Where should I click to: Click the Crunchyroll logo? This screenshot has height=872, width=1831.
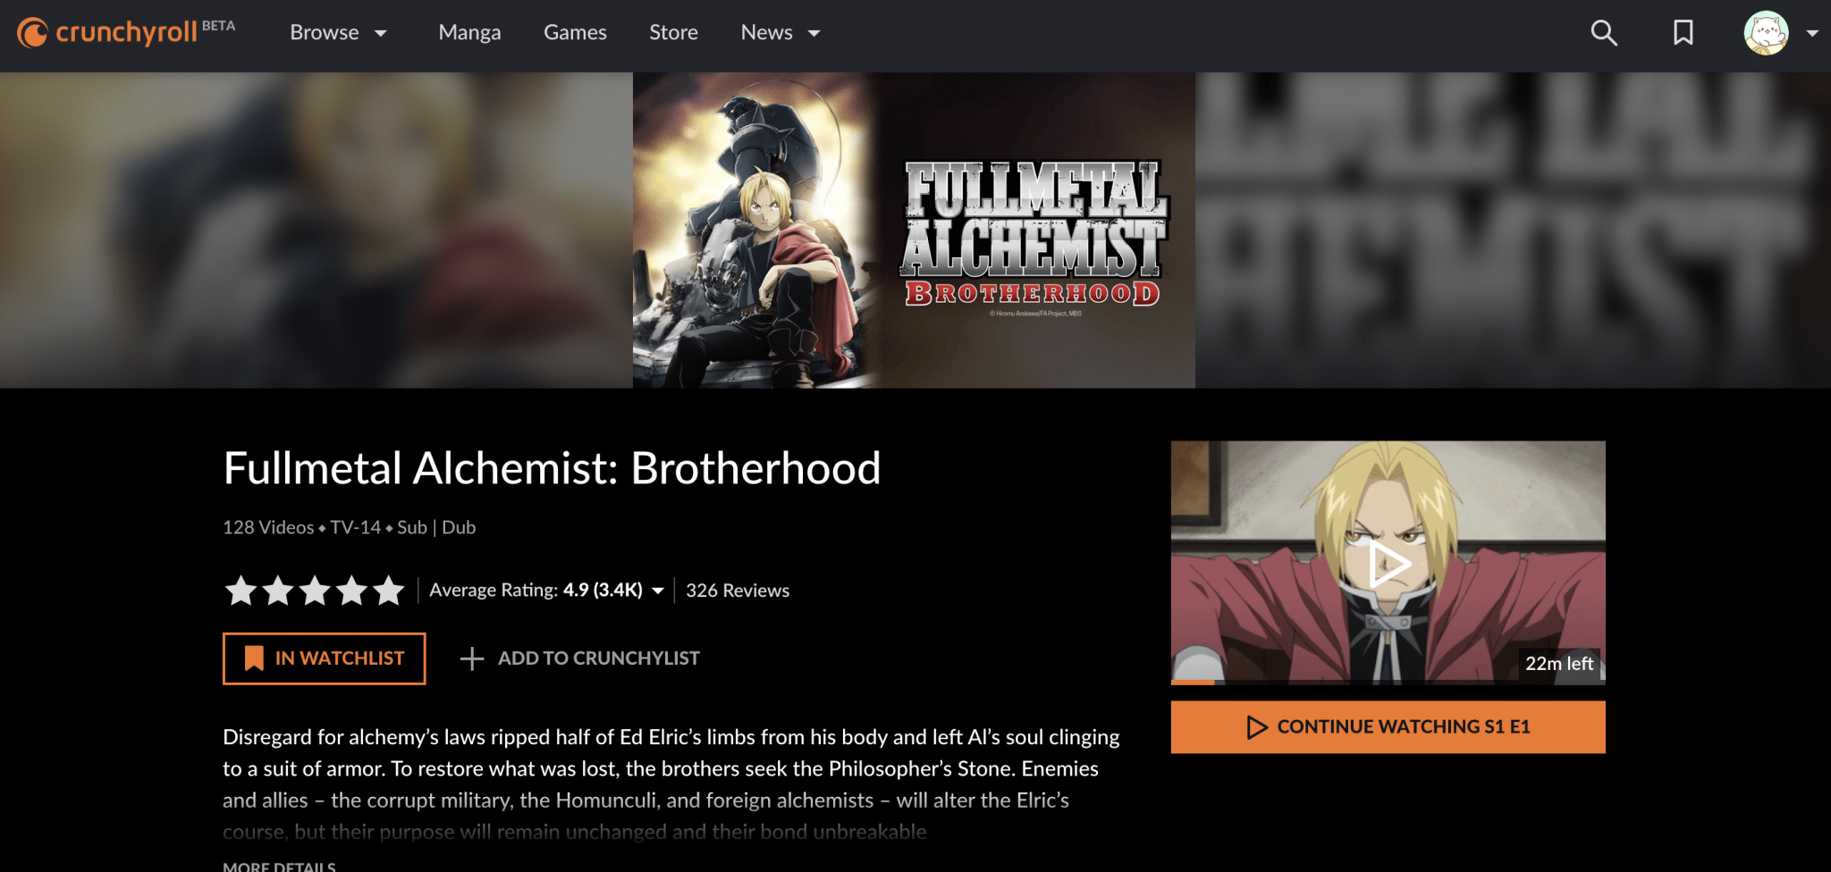pyautogui.click(x=126, y=32)
